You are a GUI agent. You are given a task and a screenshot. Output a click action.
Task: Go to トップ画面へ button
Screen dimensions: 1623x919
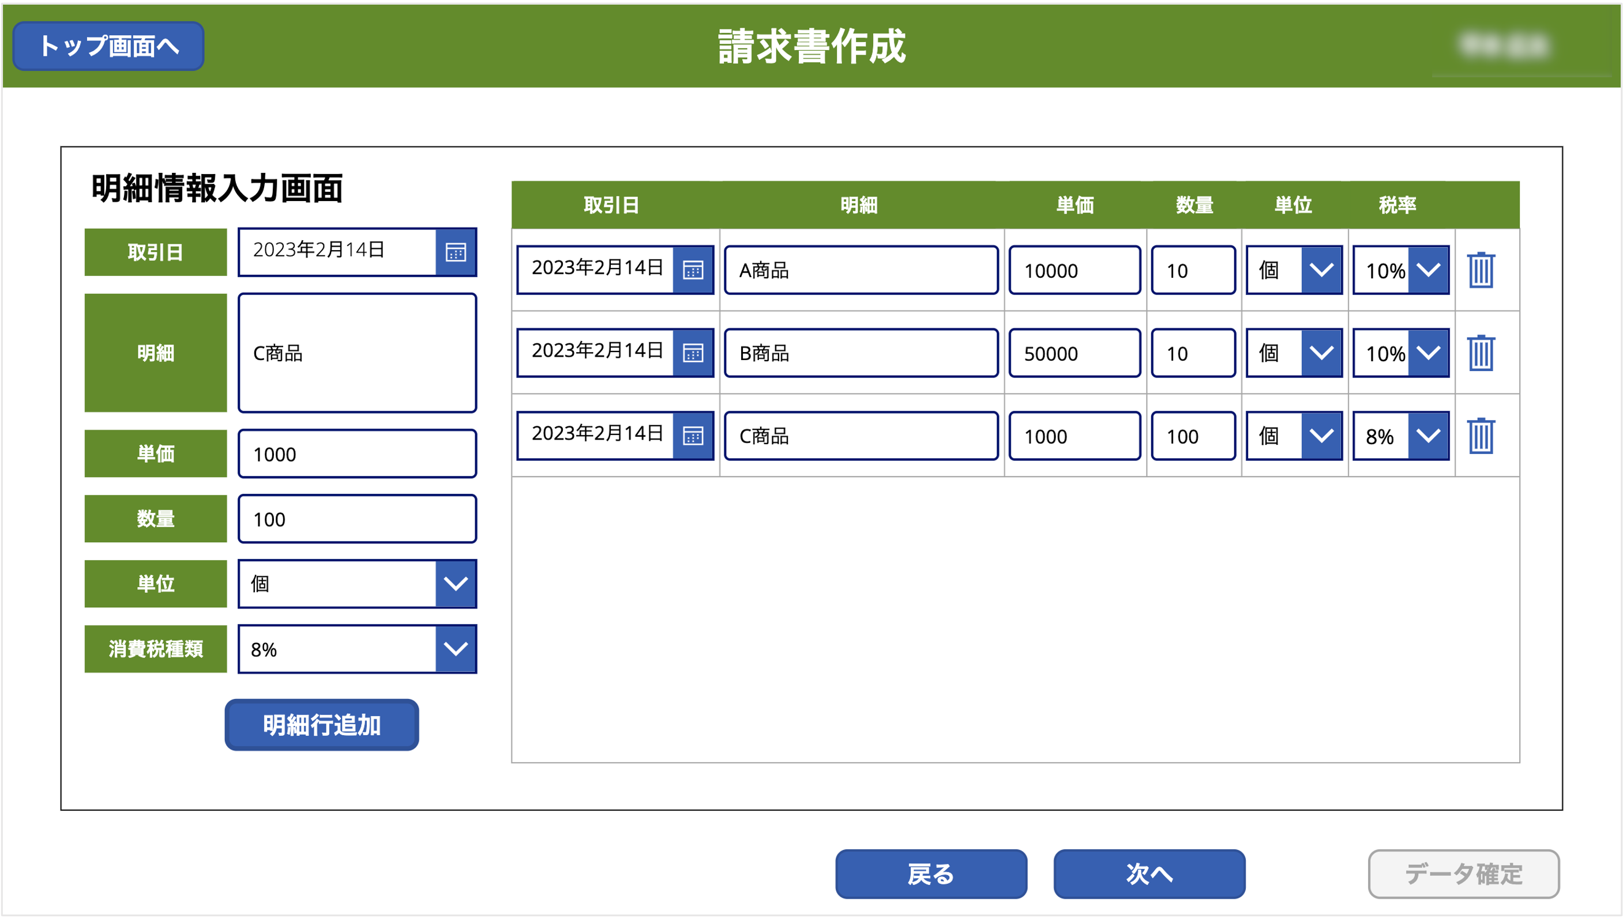click(108, 46)
